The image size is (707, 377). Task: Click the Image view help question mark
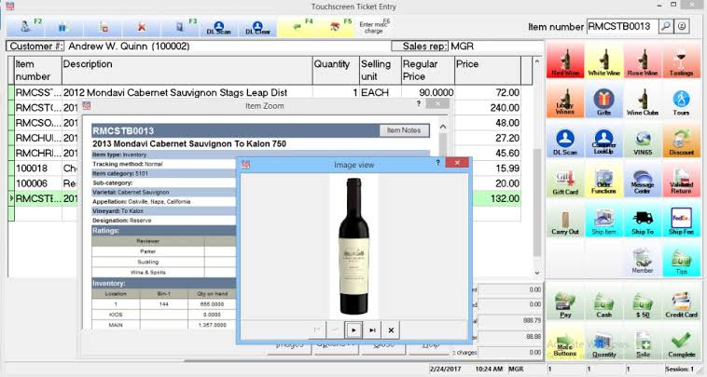pos(437,163)
